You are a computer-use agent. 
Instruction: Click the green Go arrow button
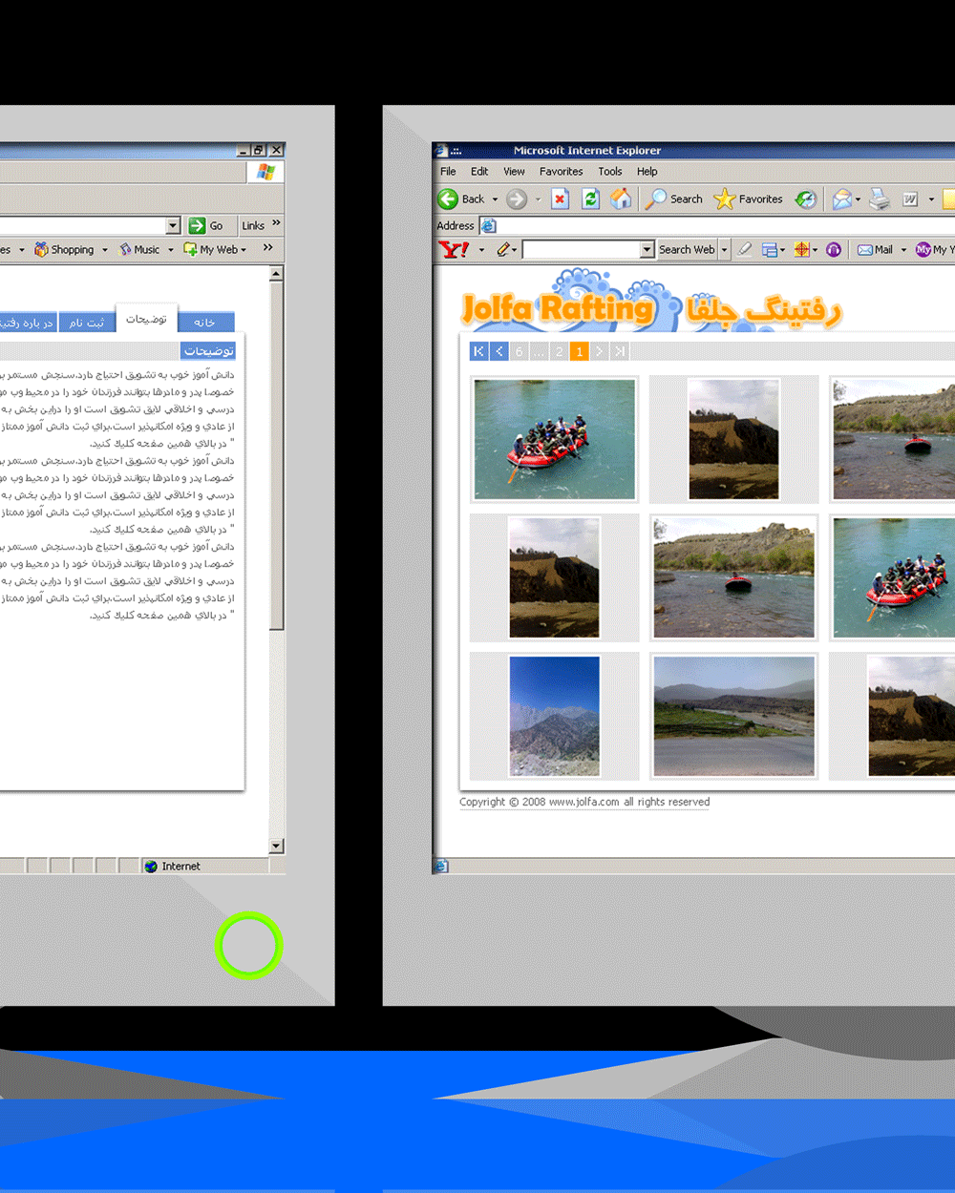click(x=198, y=225)
